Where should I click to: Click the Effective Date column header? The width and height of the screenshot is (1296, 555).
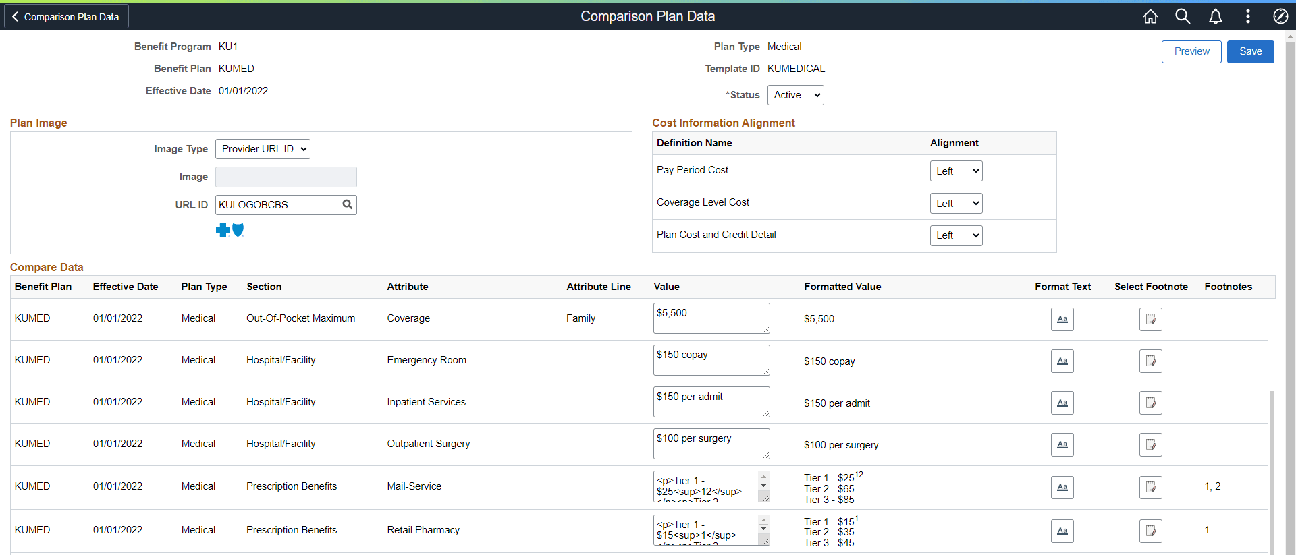[x=126, y=287]
